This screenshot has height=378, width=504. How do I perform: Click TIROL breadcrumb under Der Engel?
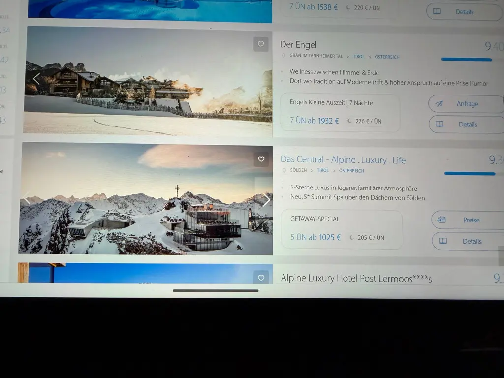(x=358, y=57)
